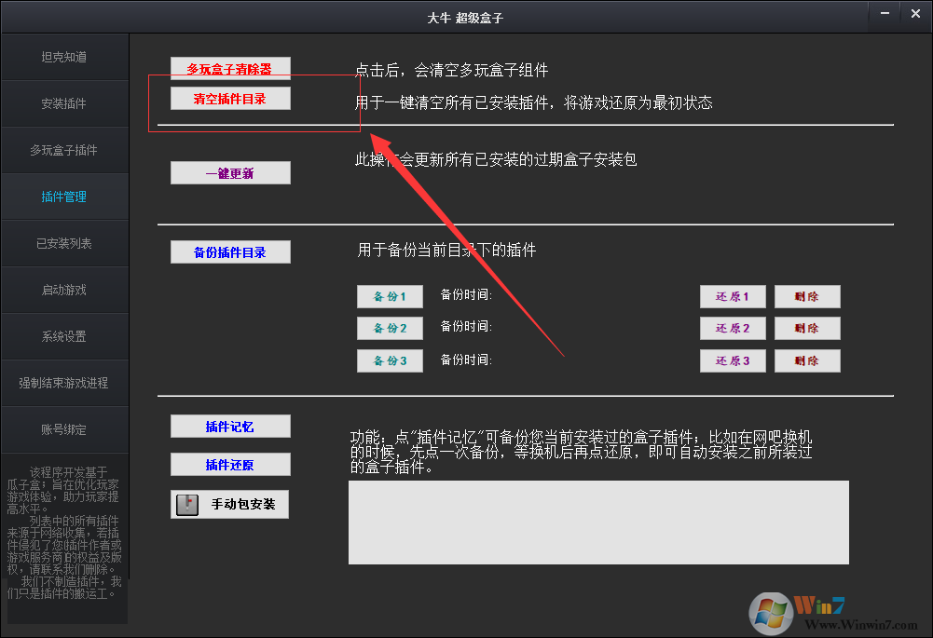Minimize the 大牛 超级盒子 window
This screenshot has width=933, height=638.
coord(885,13)
